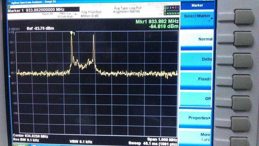Click the Res BW 9.1 kHz readout
Screen dimensions: 259x146
tap(26, 140)
